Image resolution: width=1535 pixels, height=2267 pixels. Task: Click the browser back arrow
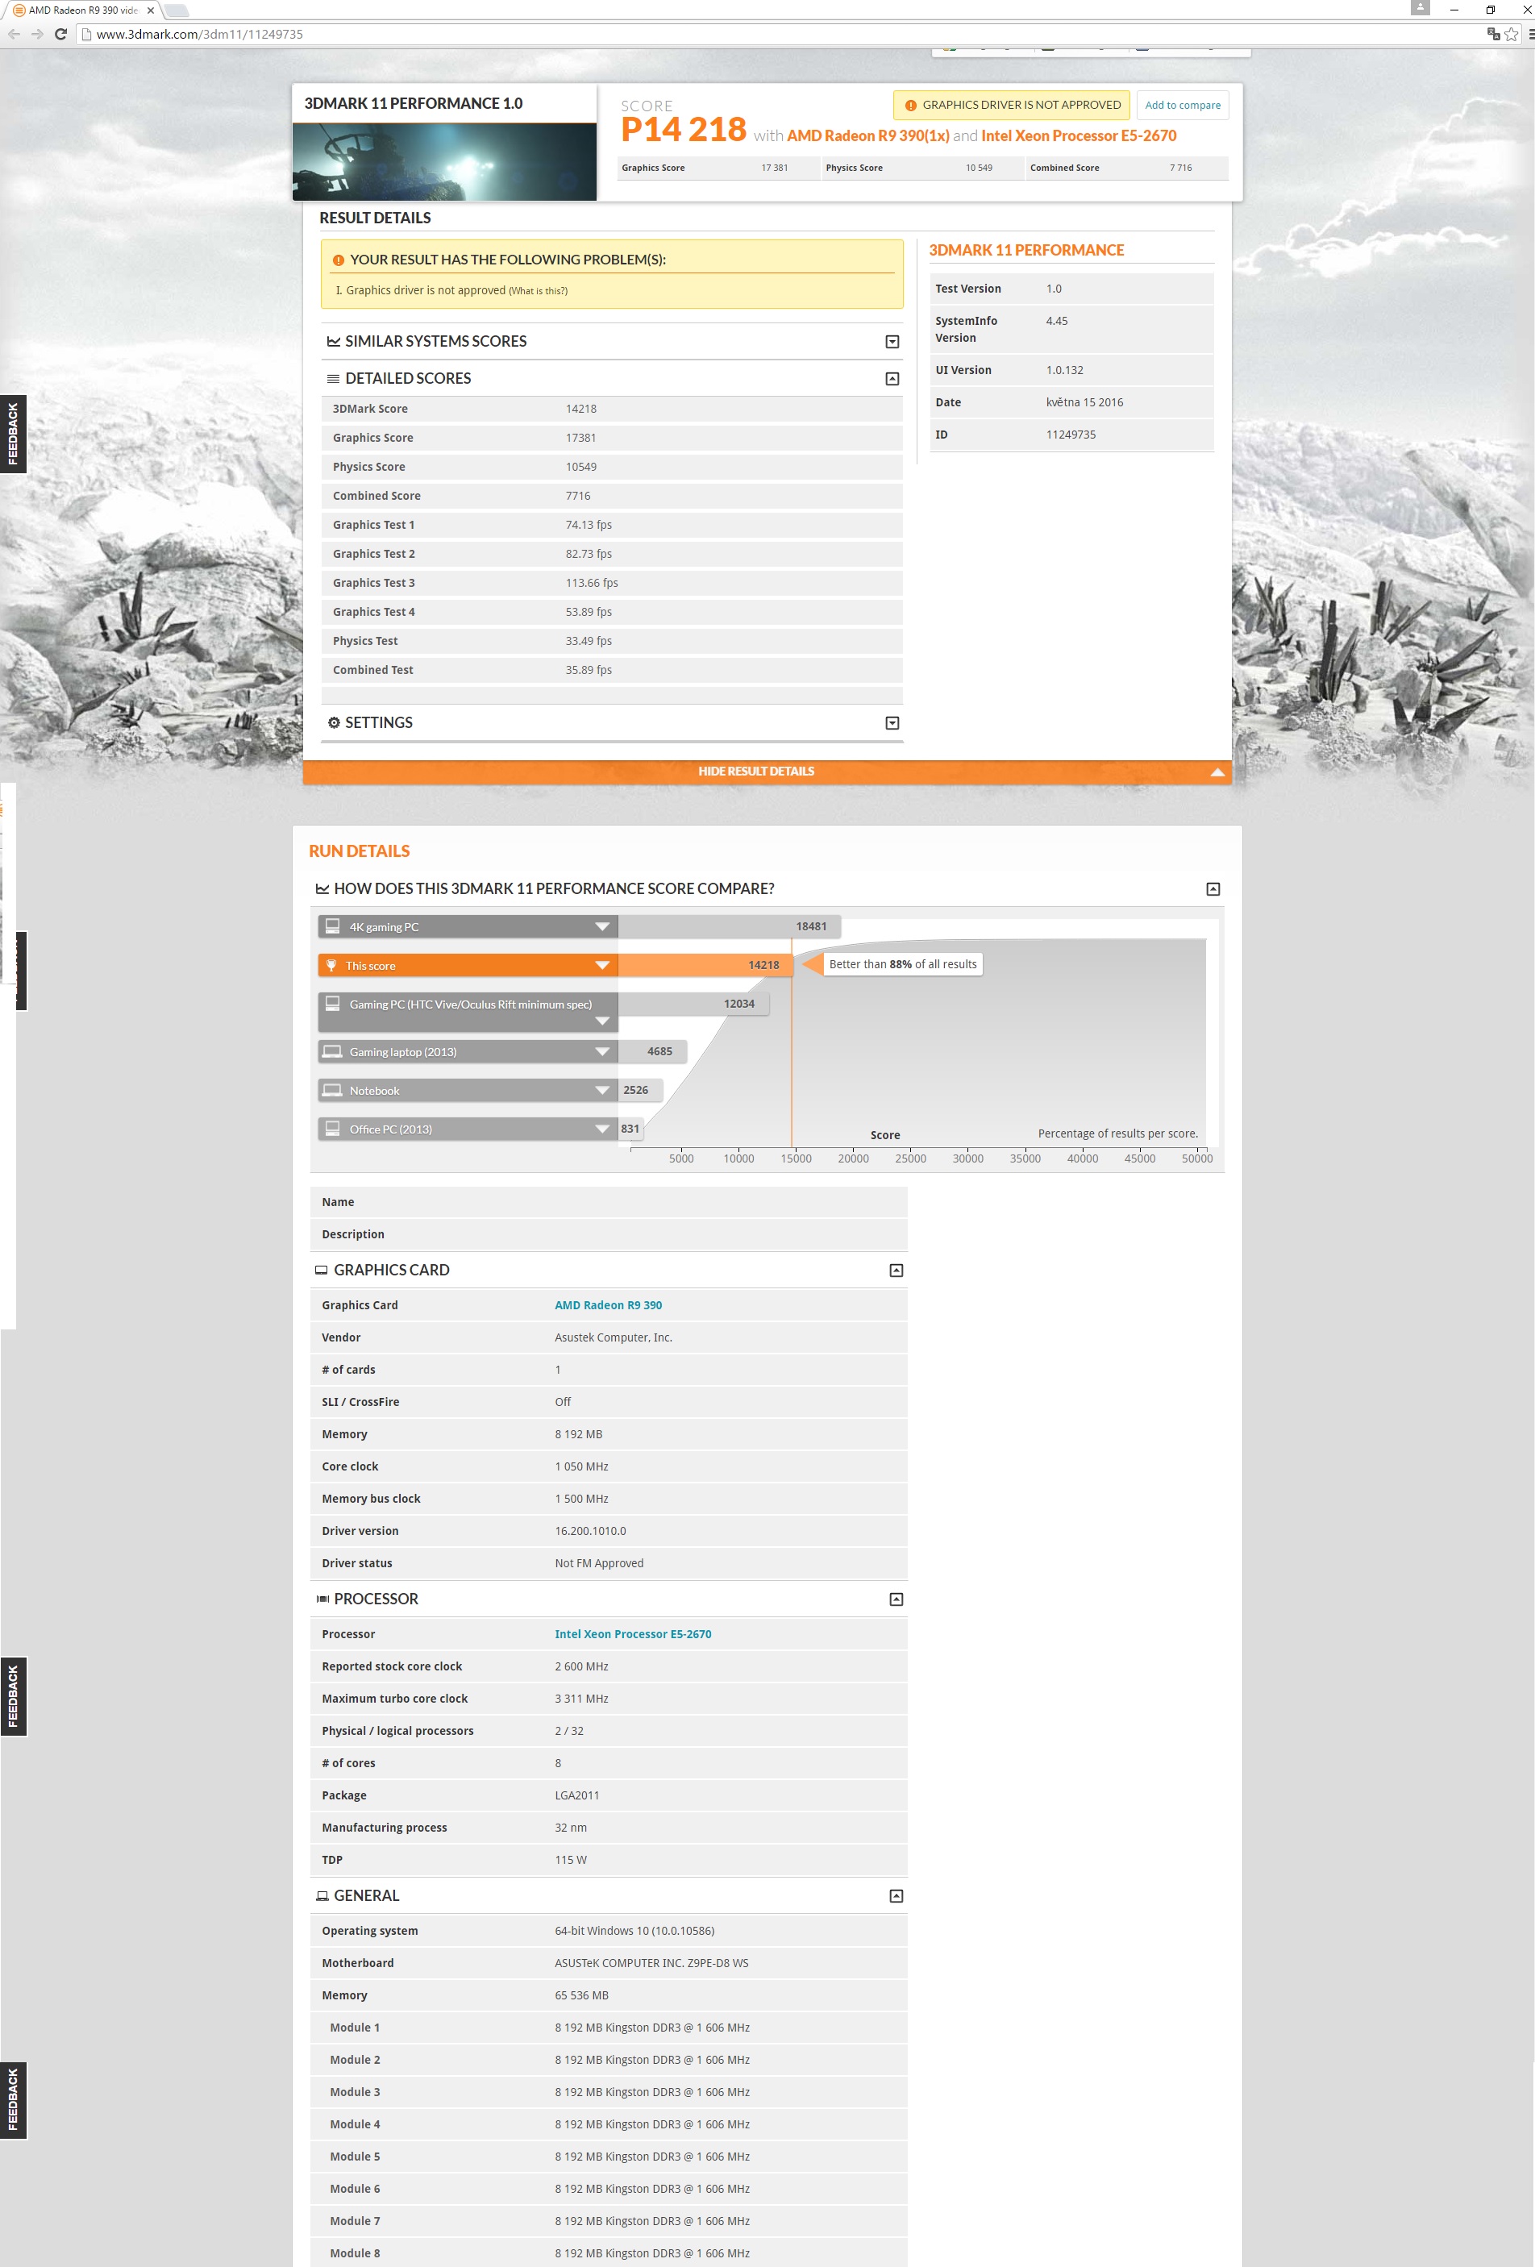point(14,34)
